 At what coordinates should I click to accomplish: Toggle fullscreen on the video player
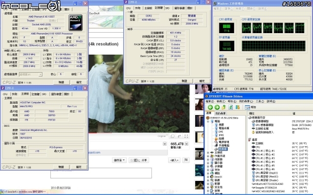[x=186, y=136]
